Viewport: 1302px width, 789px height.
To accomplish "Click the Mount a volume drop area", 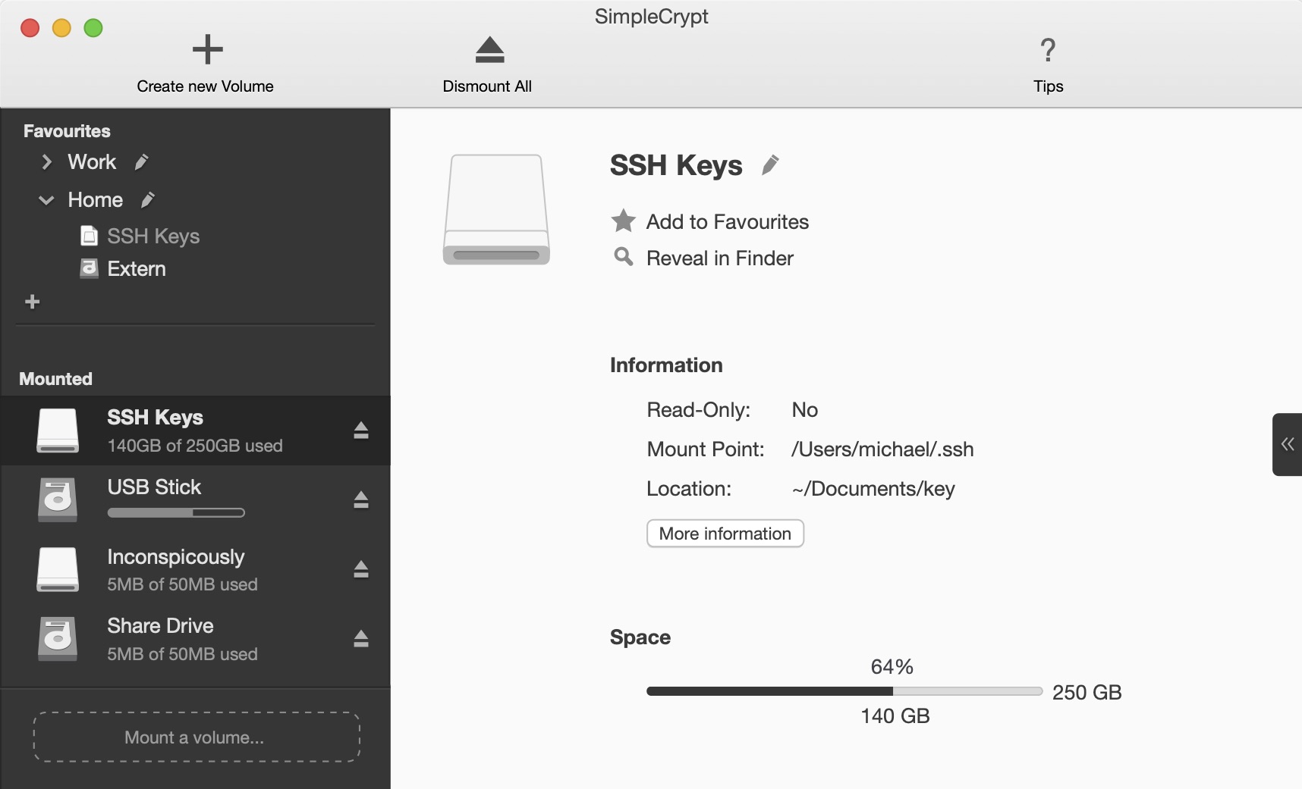I will [x=197, y=737].
